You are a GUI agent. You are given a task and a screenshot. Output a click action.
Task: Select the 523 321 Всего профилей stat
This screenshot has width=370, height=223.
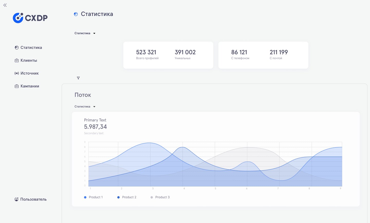point(147,55)
